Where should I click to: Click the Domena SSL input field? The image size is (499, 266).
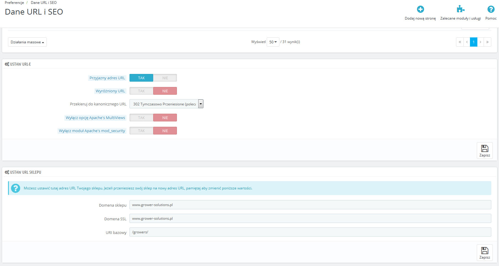(x=310, y=218)
